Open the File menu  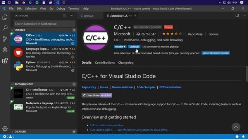click(x=11, y=8)
